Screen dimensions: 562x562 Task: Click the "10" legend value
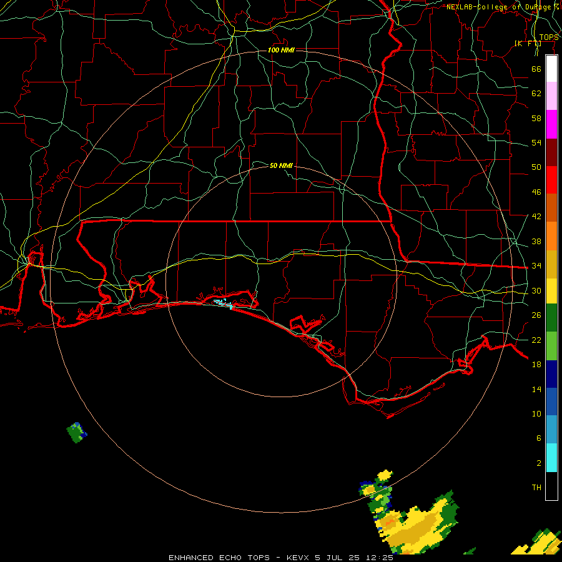pos(536,414)
